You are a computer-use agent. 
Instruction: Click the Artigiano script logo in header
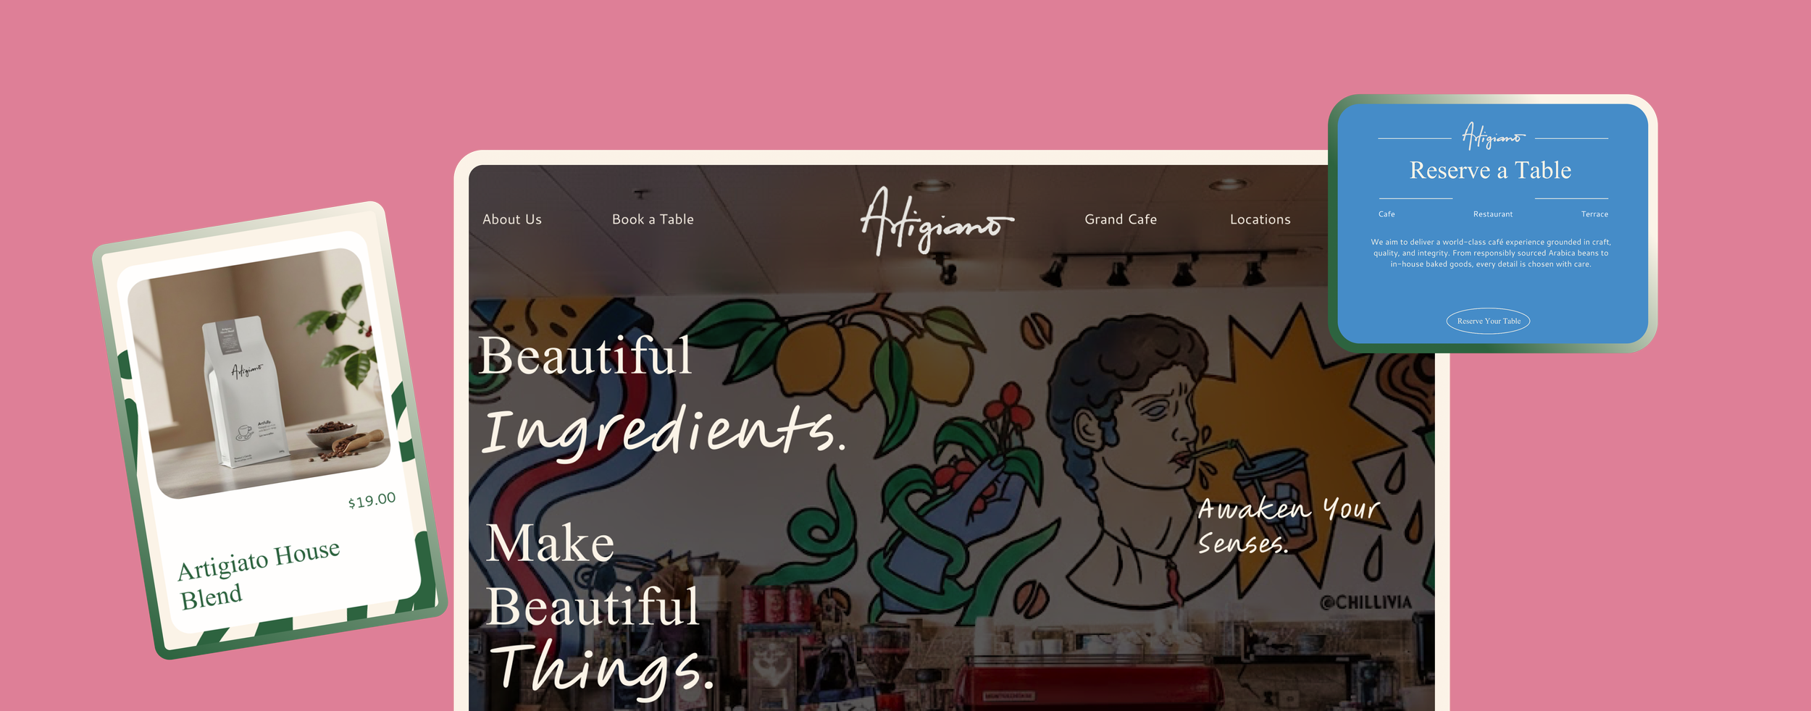coord(937,221)
